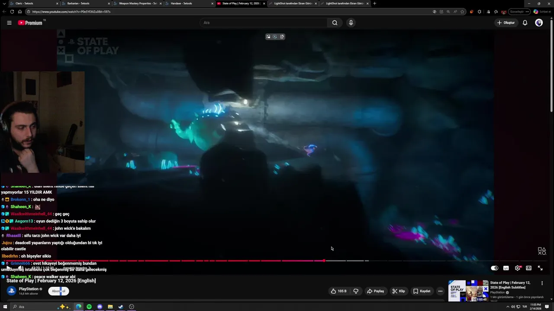Viewport: 554px width, 311px height.
Task: Open the account avatar menu
Action: coord(539,23)
